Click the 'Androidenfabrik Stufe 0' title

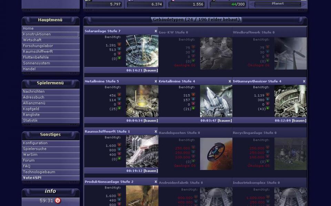tap(181, 183)
